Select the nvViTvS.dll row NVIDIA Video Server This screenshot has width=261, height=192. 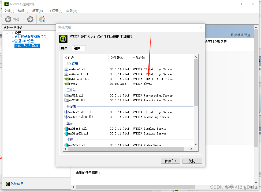148,145
